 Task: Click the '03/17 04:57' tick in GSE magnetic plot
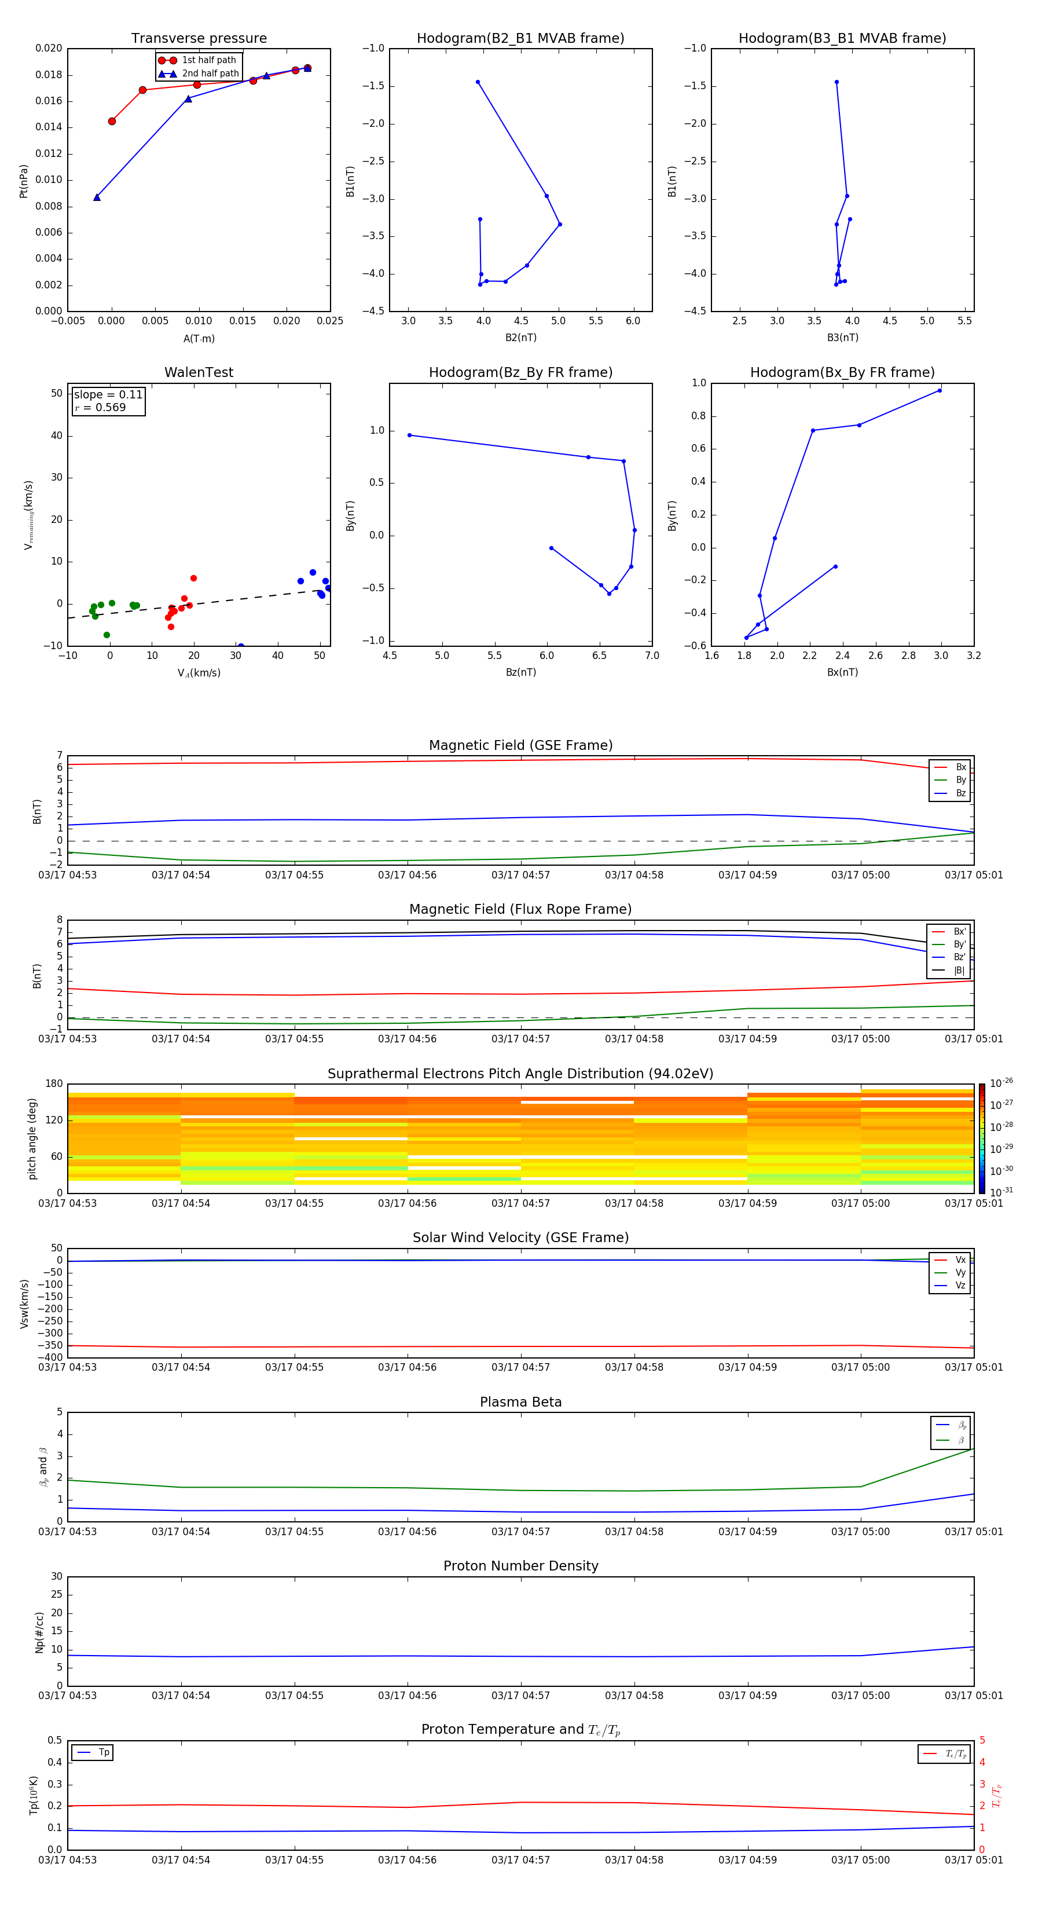520,876
